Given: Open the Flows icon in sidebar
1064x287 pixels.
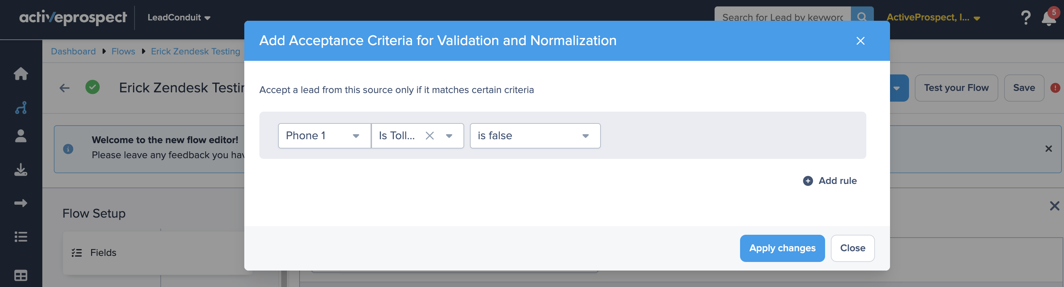Looking at the screenshot, I should pyautogui.click(x=21, y=108).
